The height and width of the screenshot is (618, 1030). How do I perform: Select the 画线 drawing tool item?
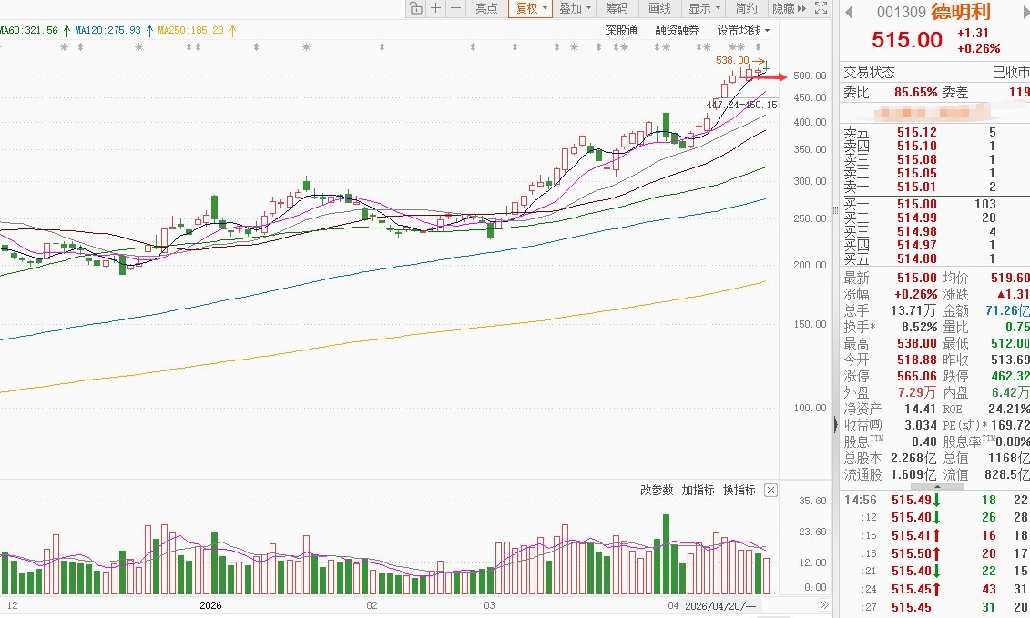click(x=659, y=8)
